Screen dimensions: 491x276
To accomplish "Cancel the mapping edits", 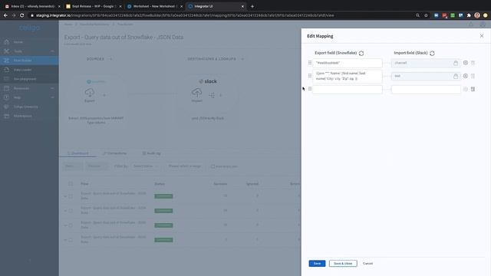I will click(368, 264).
